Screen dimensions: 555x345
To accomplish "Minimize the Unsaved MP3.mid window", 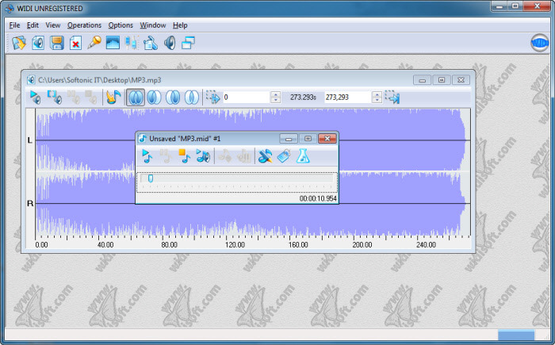I will pyautogui.click(x=289, y=139).
